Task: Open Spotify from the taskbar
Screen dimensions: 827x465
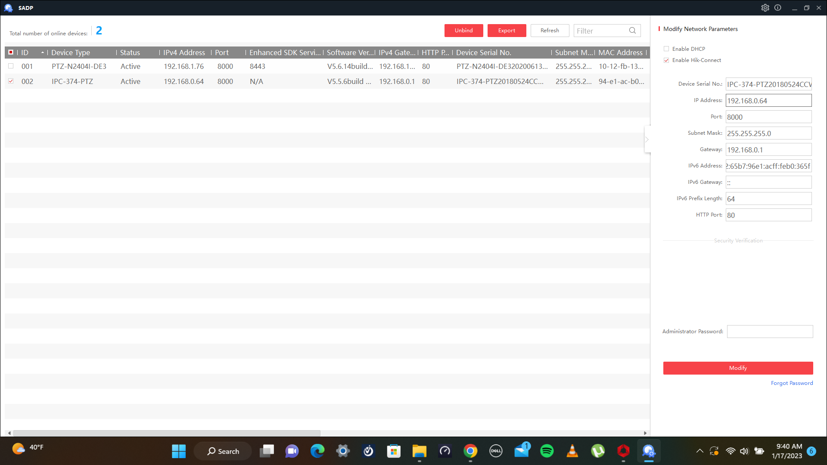Action: [x=547, y=451]
